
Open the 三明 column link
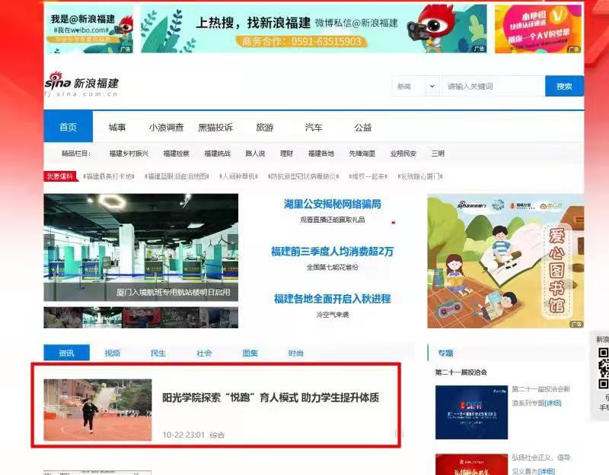pos(438,154)
